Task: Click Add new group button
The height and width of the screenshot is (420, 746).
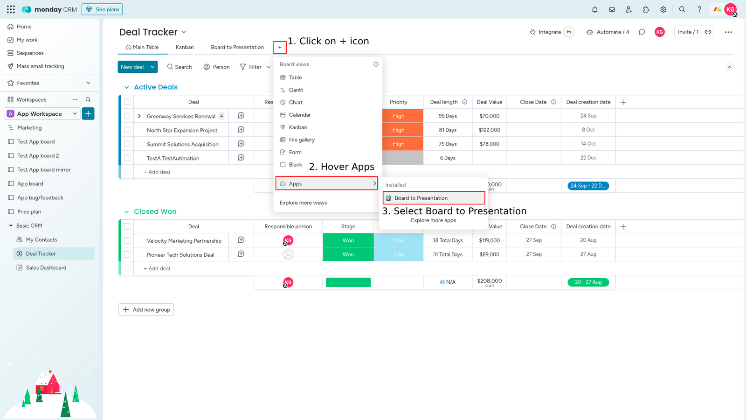Action: (146, 309)
